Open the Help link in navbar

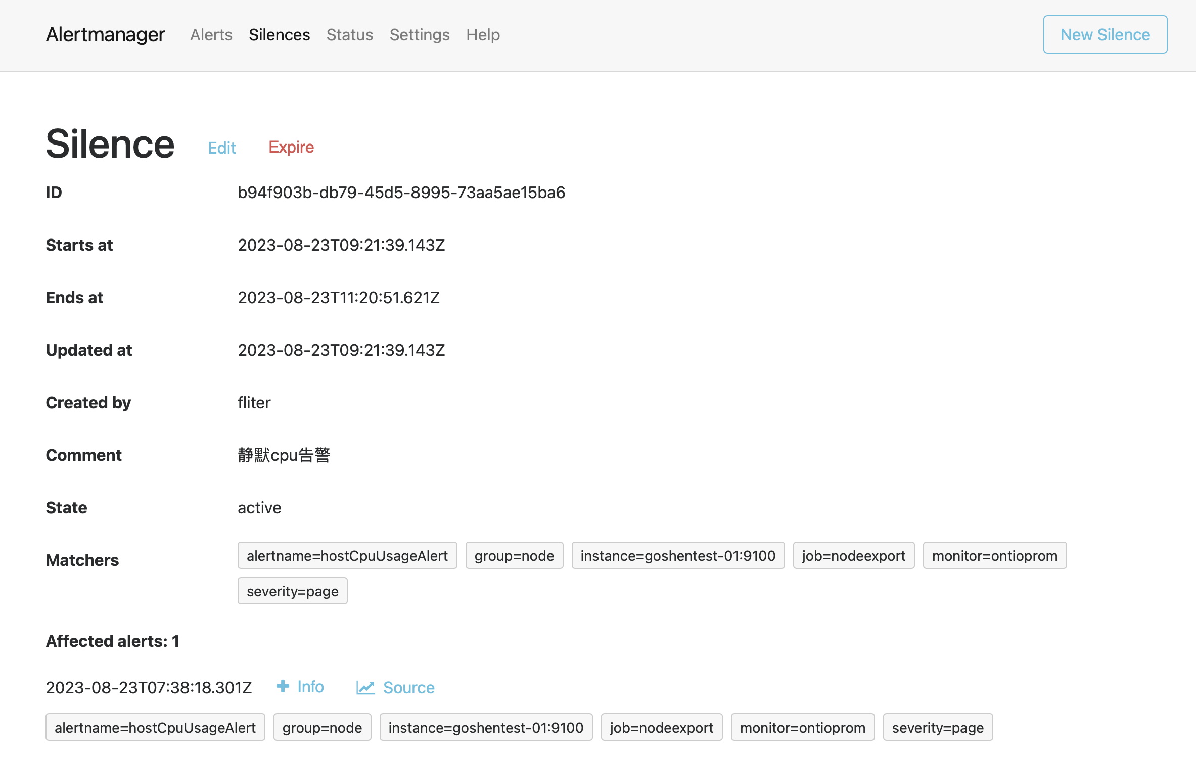pyautogui.click(x=483, y=35)
